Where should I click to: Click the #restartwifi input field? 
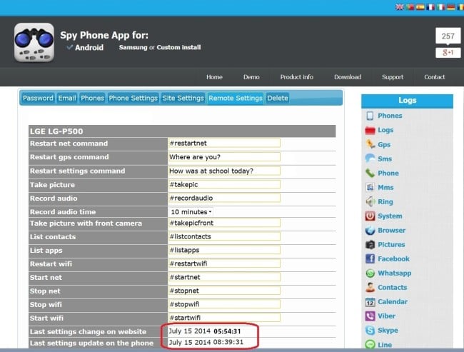(x=224, y=263)
